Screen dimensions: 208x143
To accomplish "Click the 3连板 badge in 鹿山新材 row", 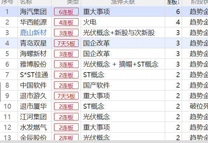I will pos(66,33).
